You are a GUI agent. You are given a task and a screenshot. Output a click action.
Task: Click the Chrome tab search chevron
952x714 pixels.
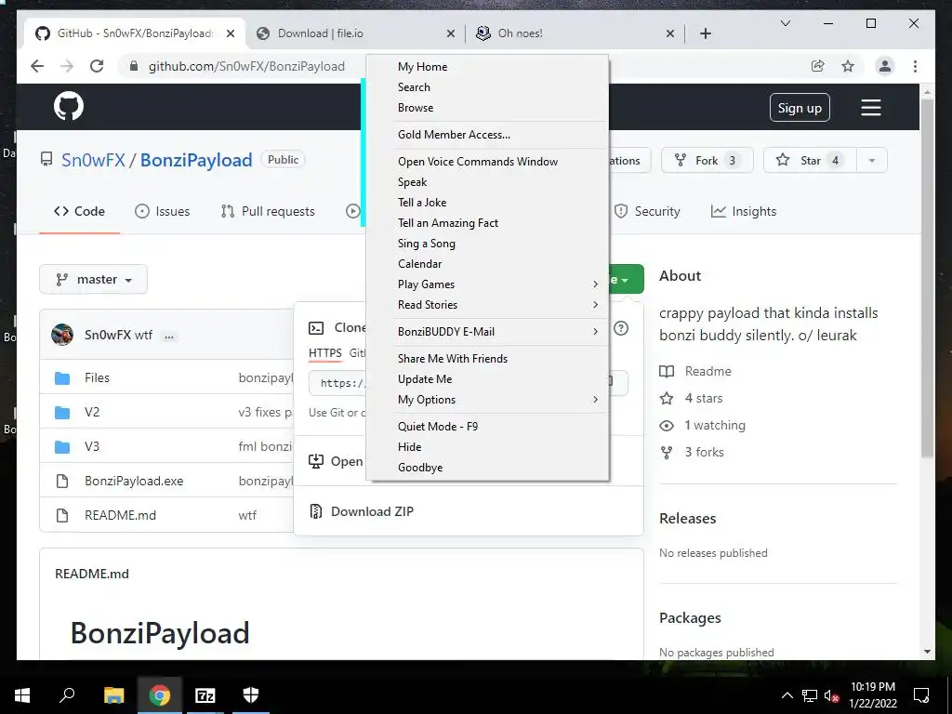(x=785, y=23)
